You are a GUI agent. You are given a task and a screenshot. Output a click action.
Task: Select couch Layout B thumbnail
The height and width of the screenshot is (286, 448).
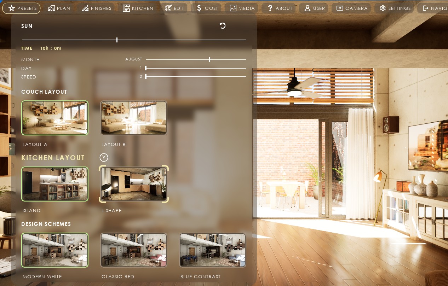(134, 118)
